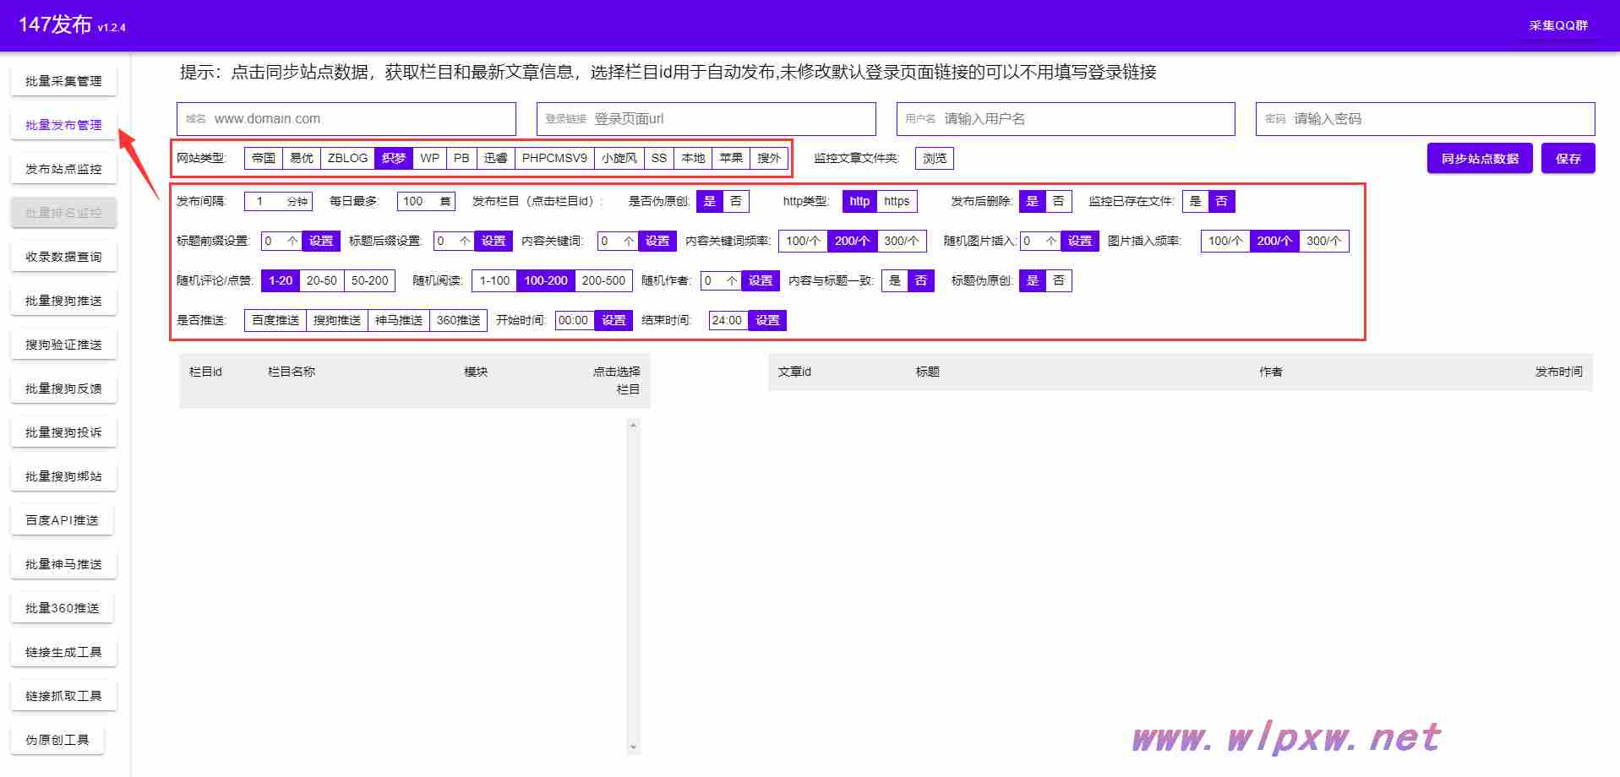Set 是否伪原创 to 否
The image size is (1620, 777).
click(x=736, y=201)
